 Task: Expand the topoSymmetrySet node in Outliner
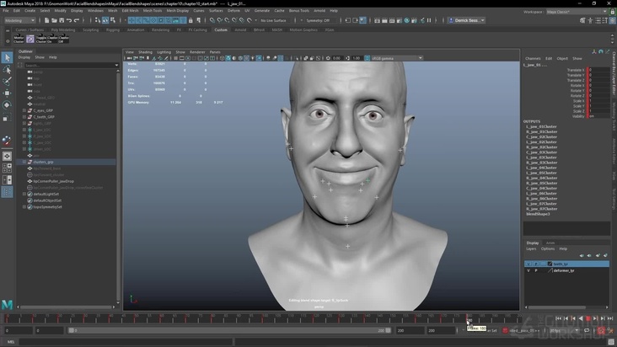pos(24,207)
